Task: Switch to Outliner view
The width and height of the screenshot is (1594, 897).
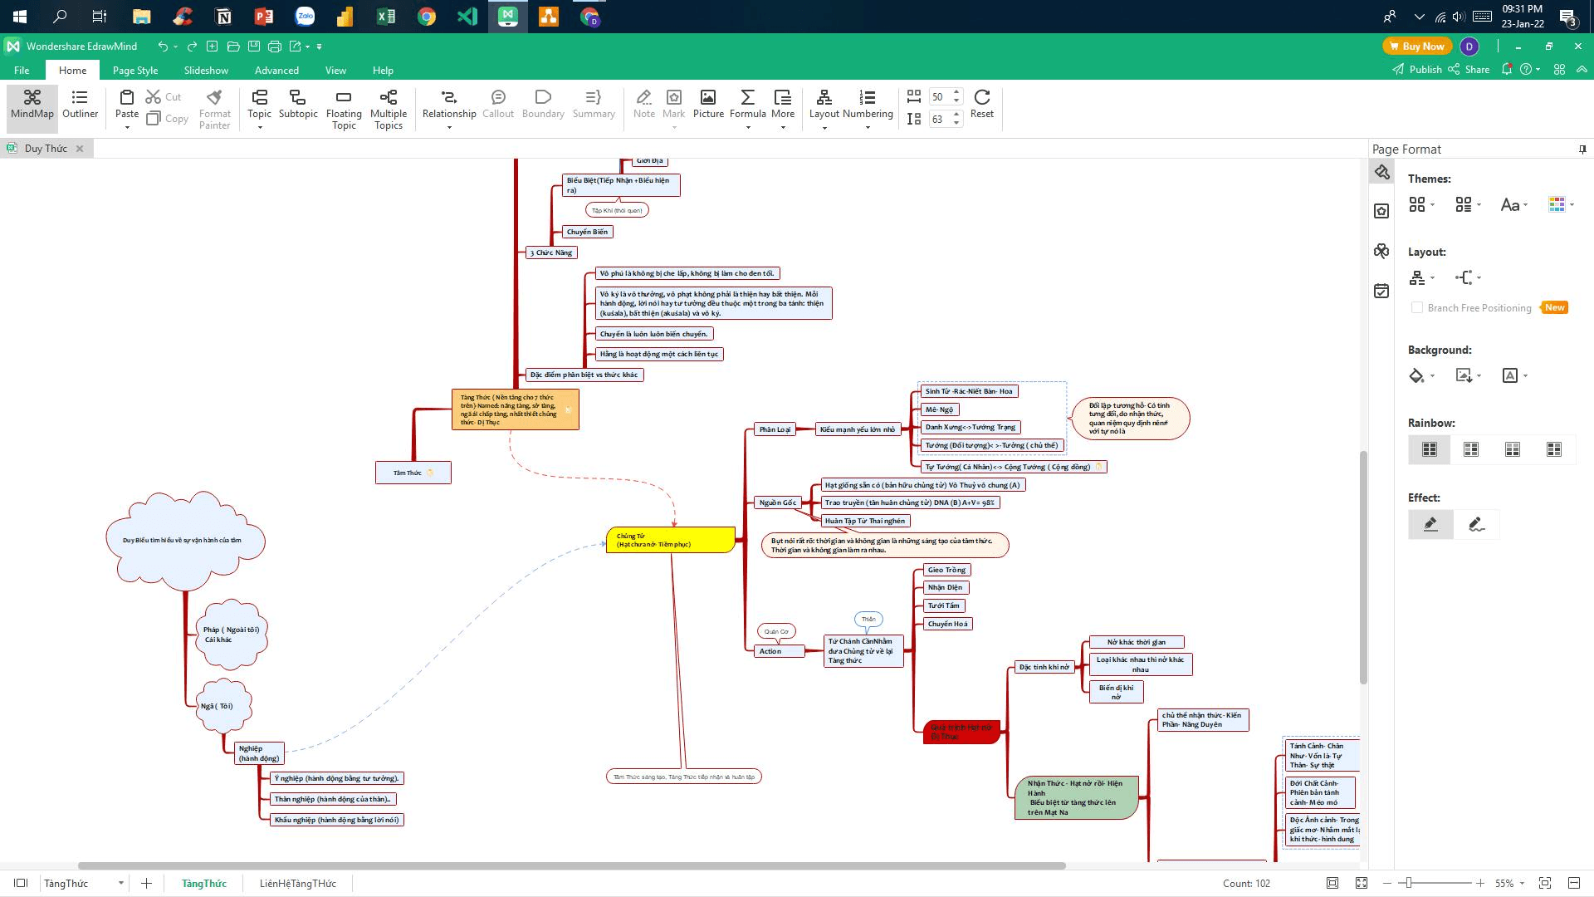Action: [80, 105]
